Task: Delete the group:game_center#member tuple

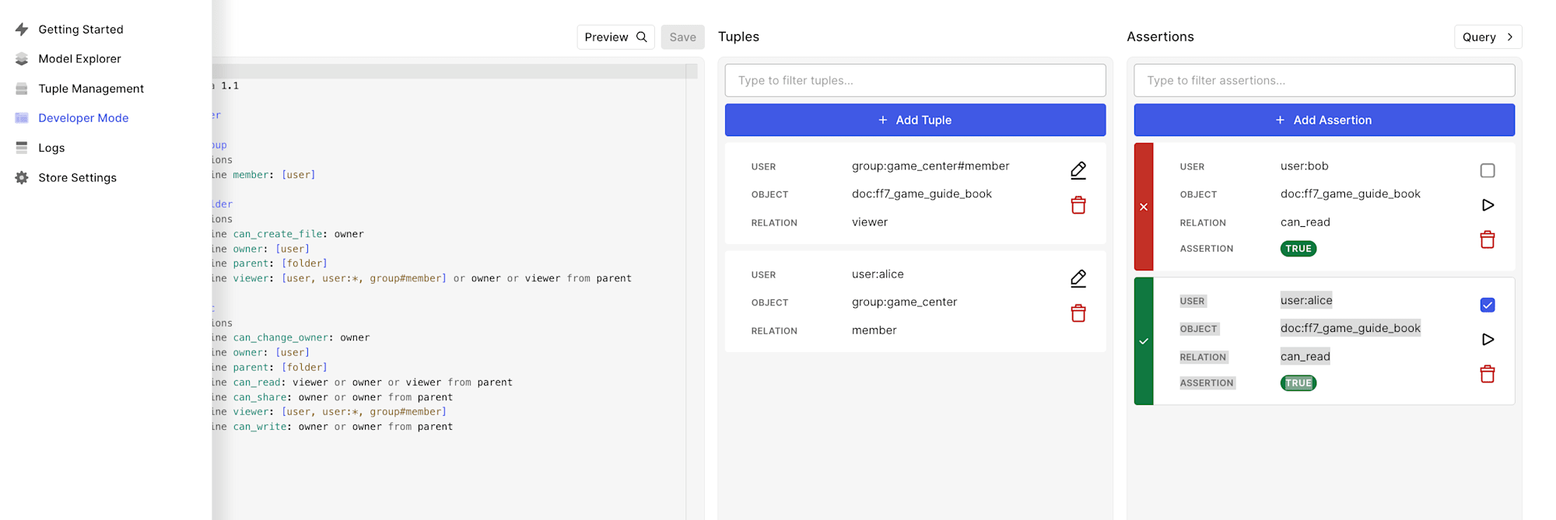Action: coord(1078,205)
